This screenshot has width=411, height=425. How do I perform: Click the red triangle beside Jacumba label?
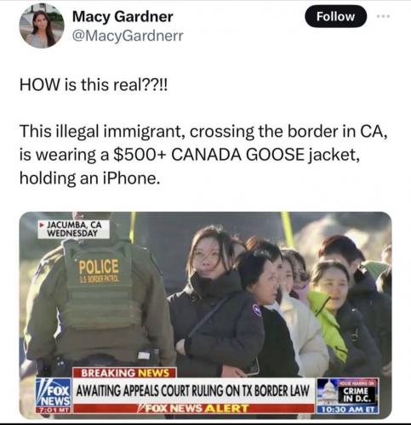tap(42, 225)
